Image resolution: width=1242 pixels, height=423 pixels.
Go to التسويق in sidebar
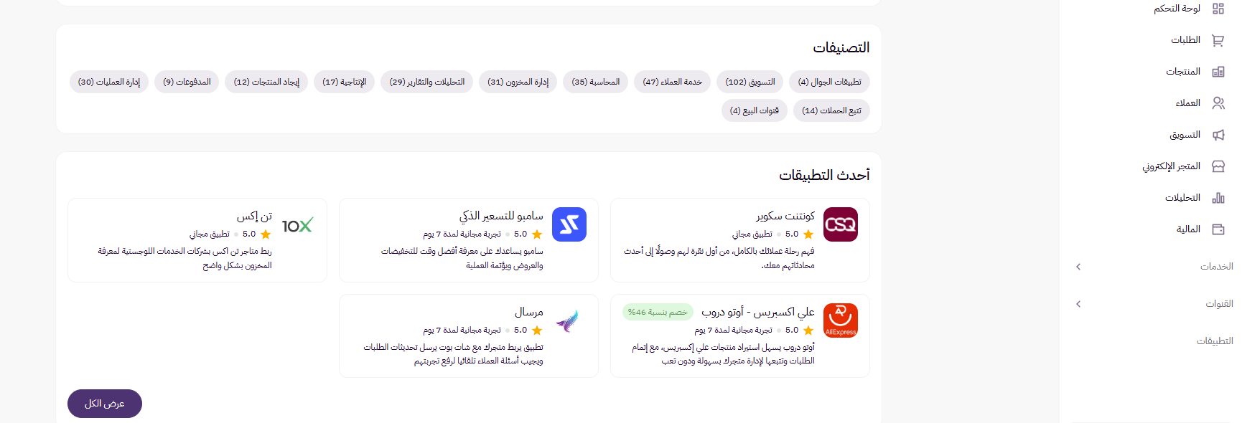tap(1185, 135)
